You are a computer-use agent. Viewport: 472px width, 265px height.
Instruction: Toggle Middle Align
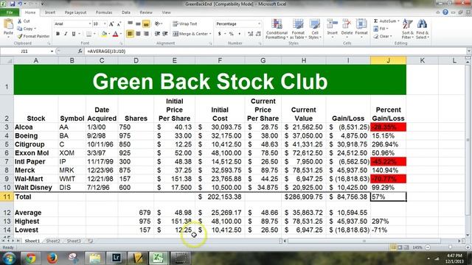tap(138, 24)
